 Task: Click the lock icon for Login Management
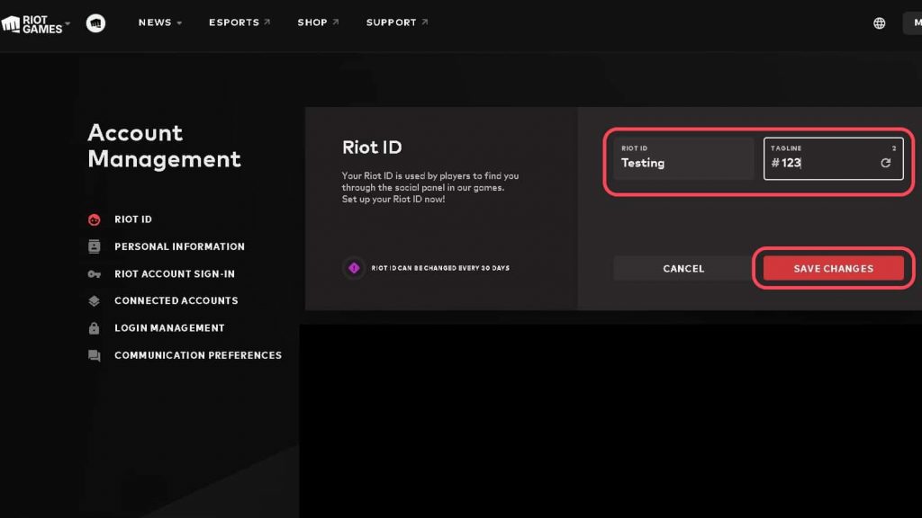click(x=94, y=327)
